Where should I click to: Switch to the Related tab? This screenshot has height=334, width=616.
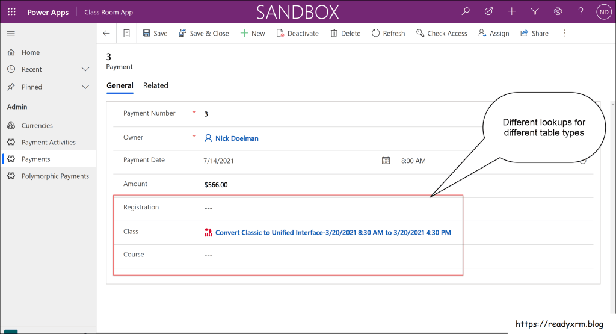(155, 85)
